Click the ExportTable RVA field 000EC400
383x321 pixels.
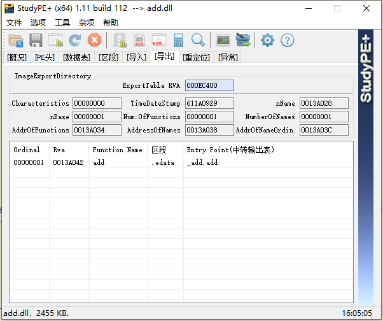pyautogui.click(x=209, y=85)
